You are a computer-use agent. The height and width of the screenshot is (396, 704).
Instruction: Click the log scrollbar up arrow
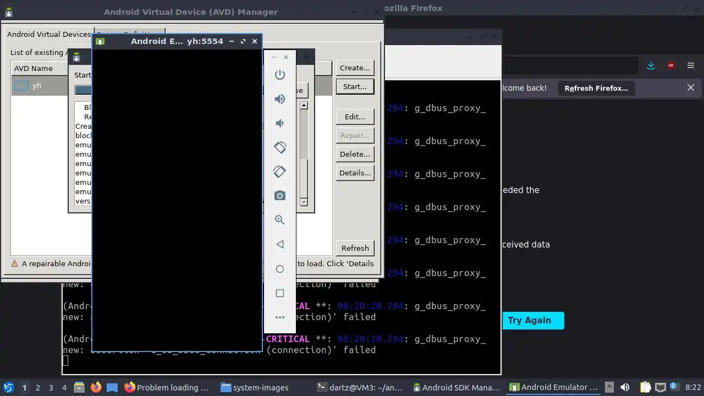(304, 105)
